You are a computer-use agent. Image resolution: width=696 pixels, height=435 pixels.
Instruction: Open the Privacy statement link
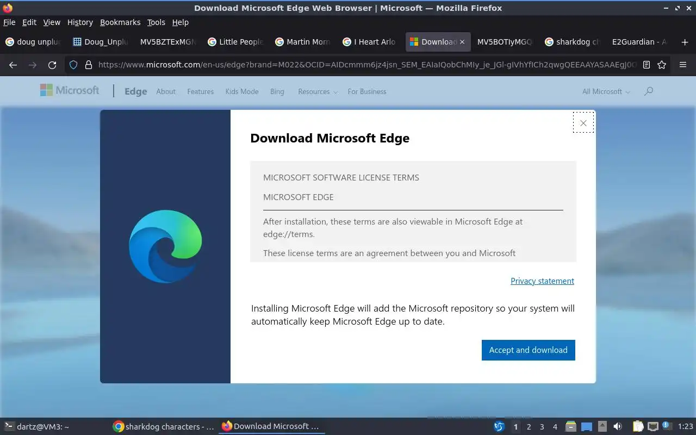(x=542, y=281)
